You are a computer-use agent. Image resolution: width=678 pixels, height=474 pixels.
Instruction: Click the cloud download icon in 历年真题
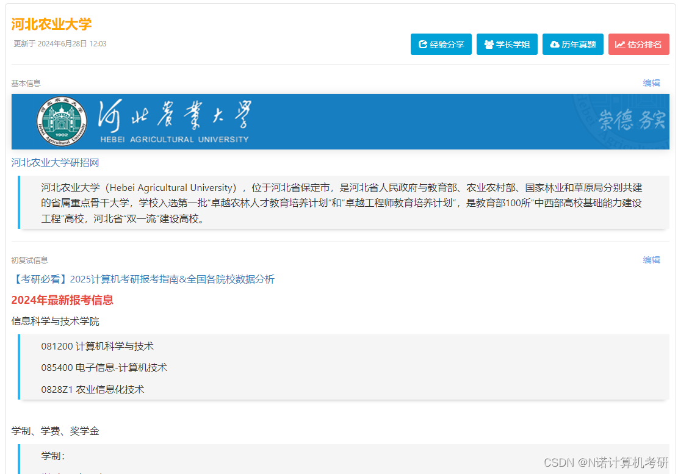[555, 45]
